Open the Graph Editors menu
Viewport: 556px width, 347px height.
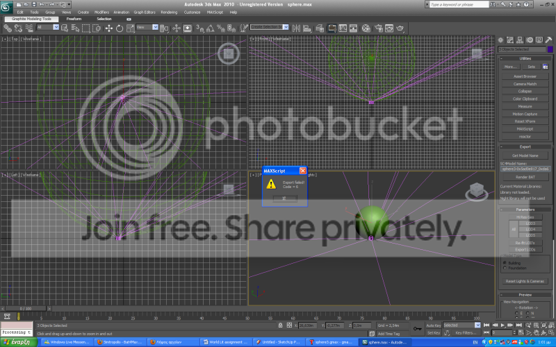(x=145, y=12)
